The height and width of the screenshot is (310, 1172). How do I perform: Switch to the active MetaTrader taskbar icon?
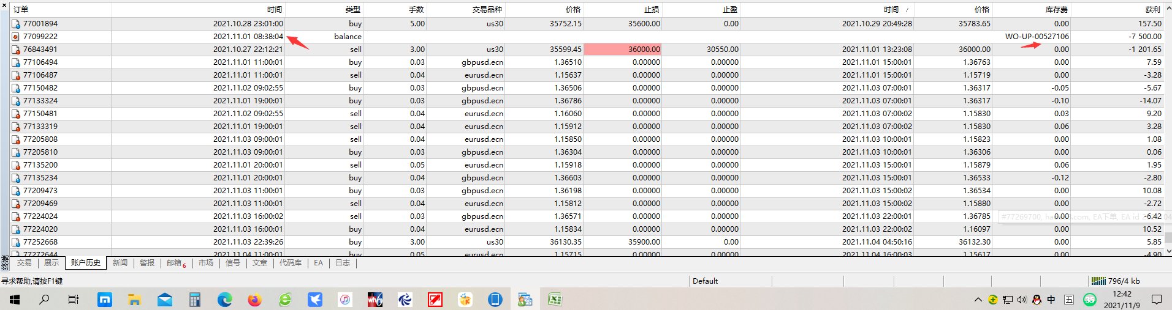point(525,300)
